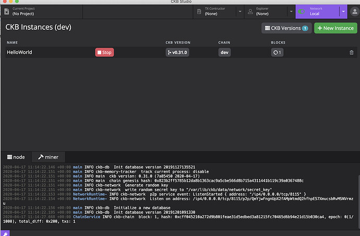Click the ChainService block 1 log line
Image resolution: width=360 pixels, height=236 pixels.
point(178,219)
